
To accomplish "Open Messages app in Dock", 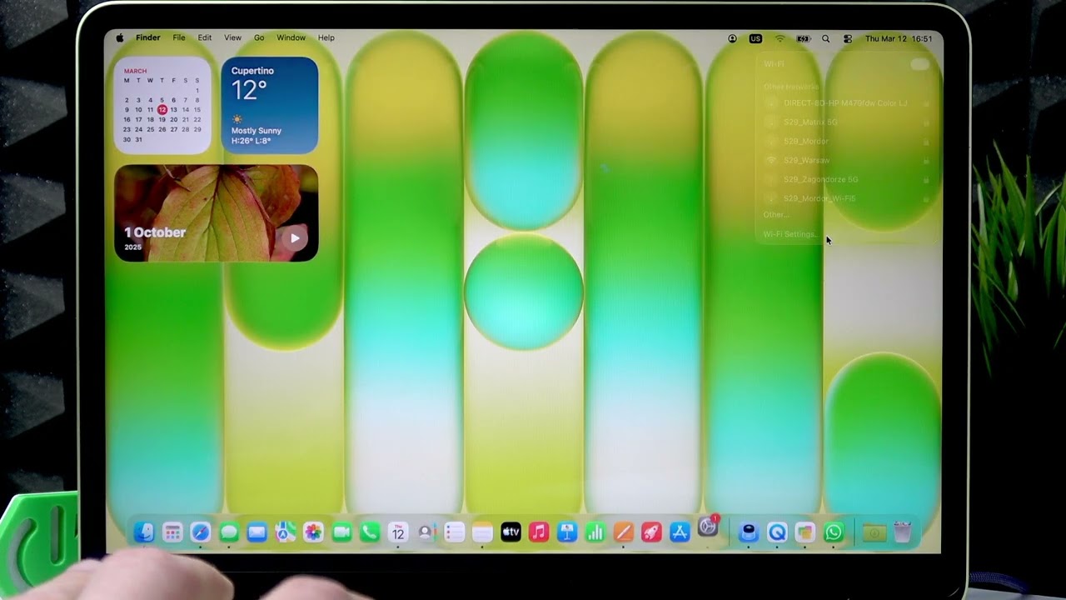I will pos(229,532).
